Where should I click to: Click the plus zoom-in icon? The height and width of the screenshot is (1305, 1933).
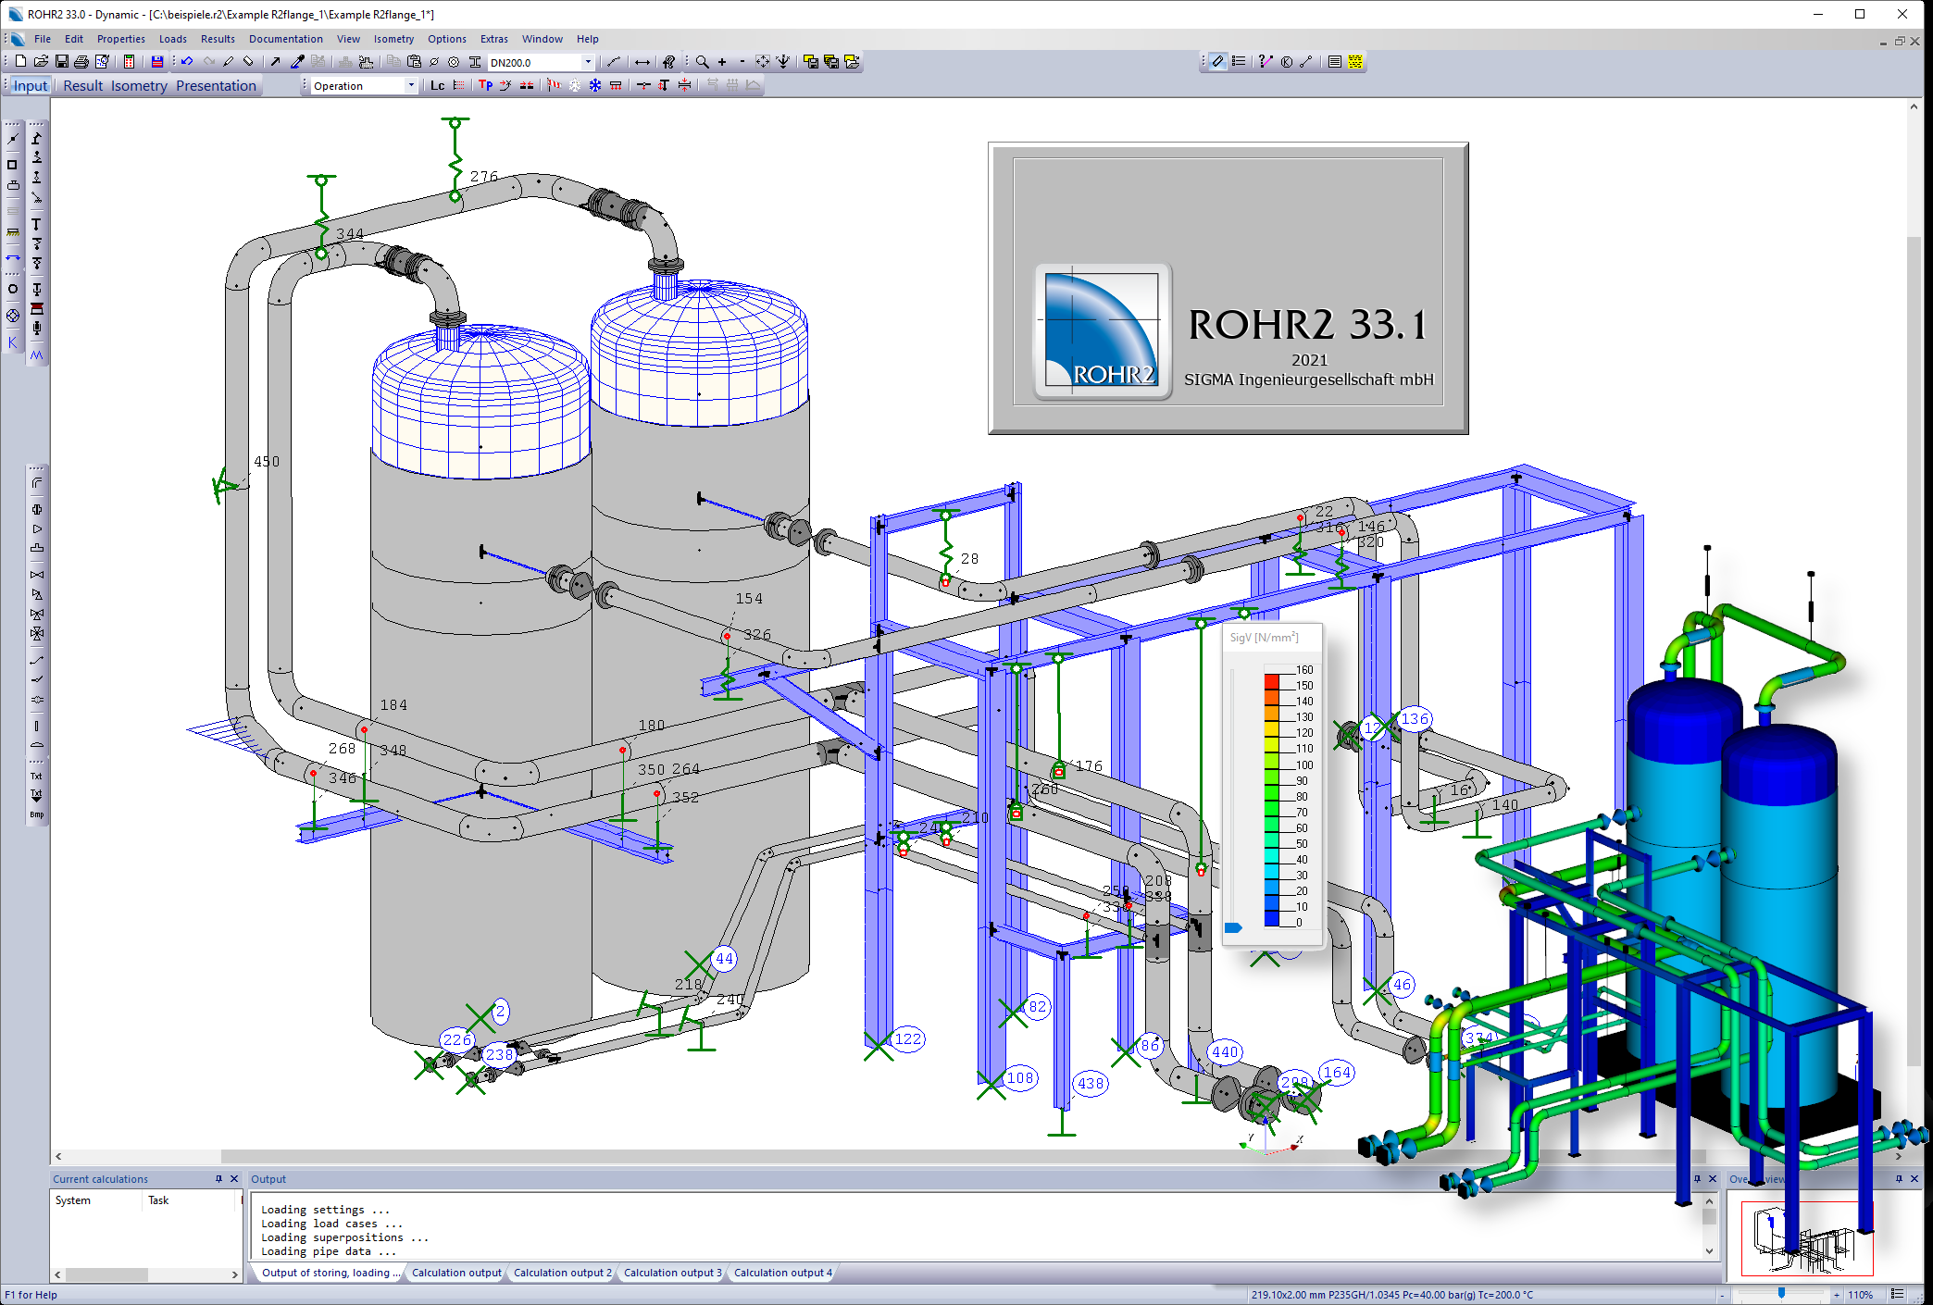[x=722, y=62]
